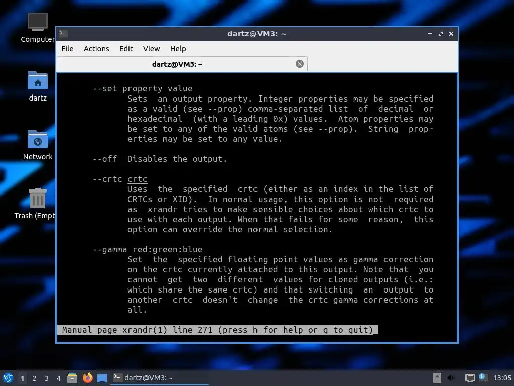The image size is (514, 386).
Task: Open the volume control tray icon
Action: point(452,378)
